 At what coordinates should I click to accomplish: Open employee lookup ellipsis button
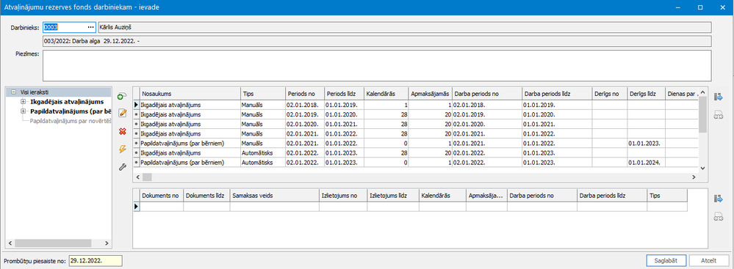tap(91, 28)
